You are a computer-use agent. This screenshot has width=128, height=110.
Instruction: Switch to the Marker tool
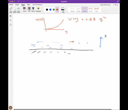tap(33, 9)
